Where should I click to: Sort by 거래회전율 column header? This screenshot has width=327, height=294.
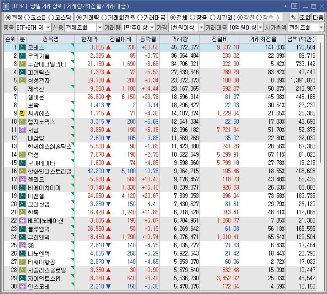[x=263, y=39]
